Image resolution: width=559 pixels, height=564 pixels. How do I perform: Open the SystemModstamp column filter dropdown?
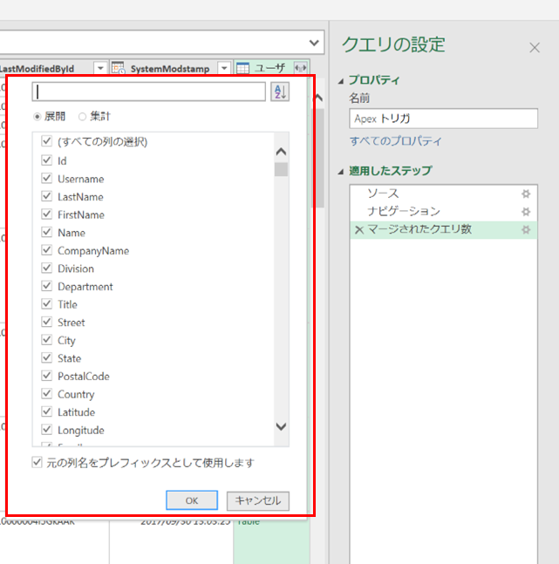224,68
